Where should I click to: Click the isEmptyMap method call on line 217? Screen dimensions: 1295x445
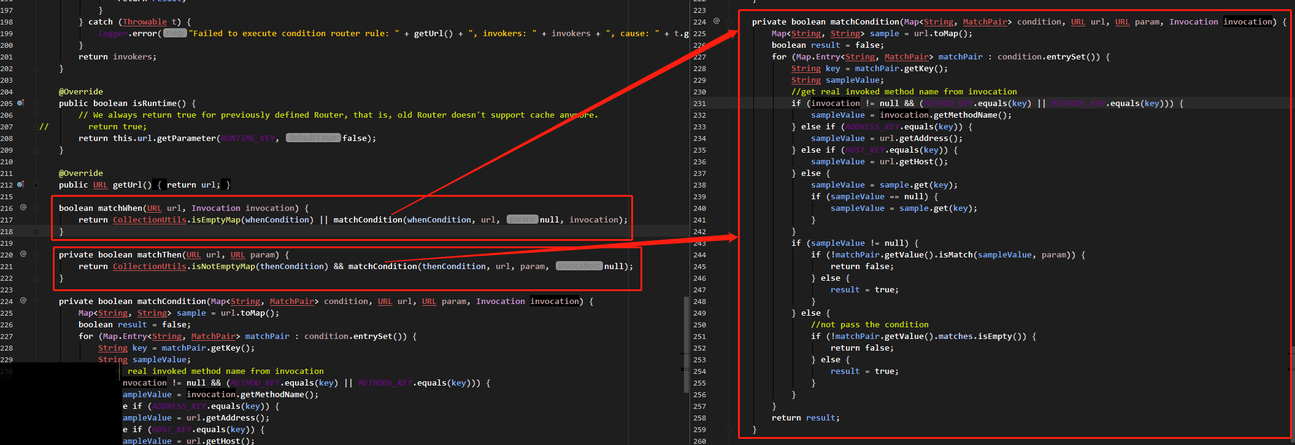click(216, 219)
